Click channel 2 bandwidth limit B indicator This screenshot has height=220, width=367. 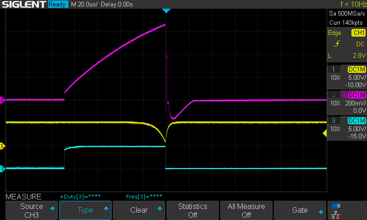(x=343, y=95)
